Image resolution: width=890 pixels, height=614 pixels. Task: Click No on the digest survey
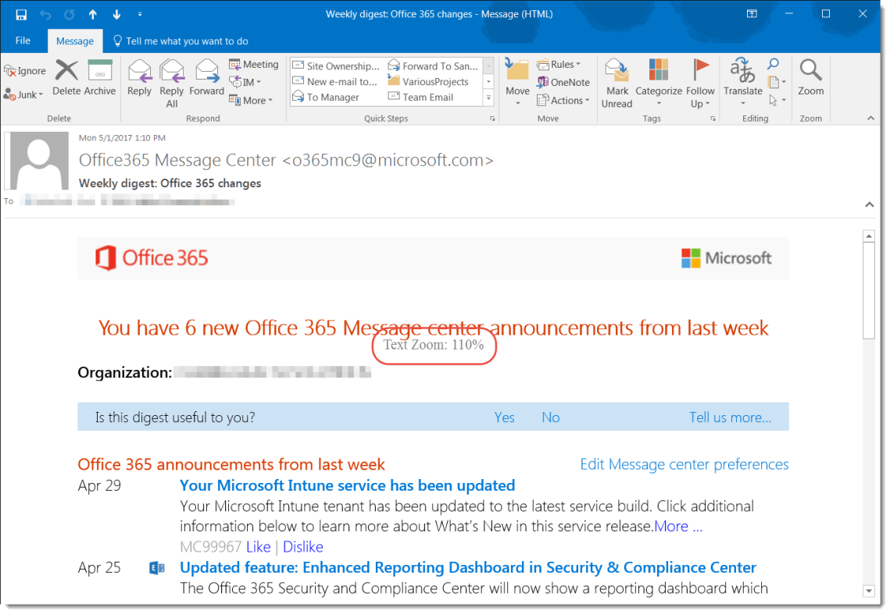[551, 417]
